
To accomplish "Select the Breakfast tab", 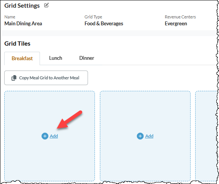I will pos(22,58).
